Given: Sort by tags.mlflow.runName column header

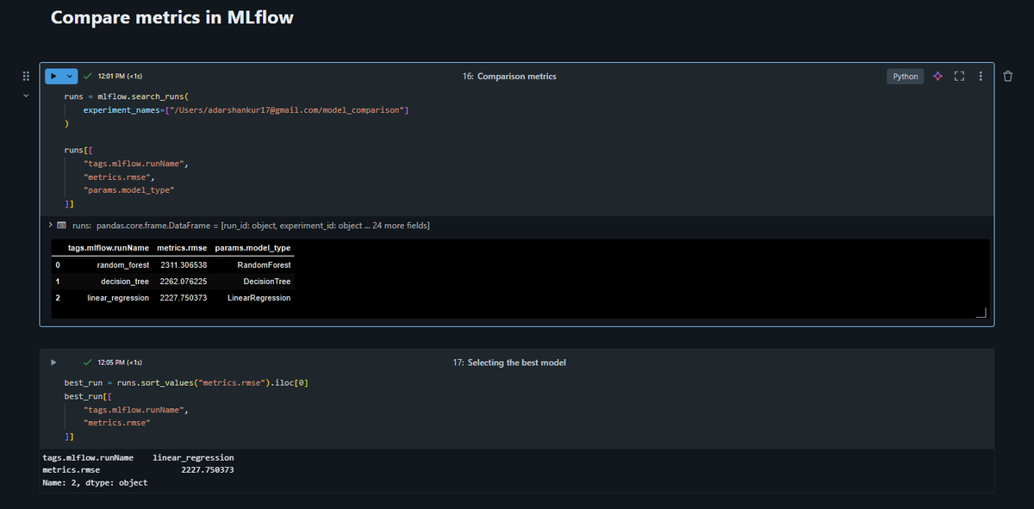Looking at the screenshot, I should pyautogui.click(x=109, y=248).
